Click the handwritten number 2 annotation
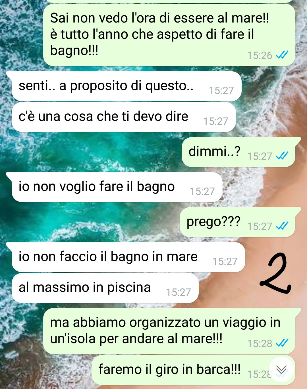The width and height of the screenshot is (307, 389). 275,274
